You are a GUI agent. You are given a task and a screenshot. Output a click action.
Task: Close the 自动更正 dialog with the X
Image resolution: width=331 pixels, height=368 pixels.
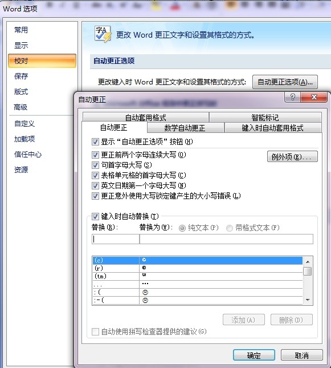pyautogui.click(x=314, y=97)
